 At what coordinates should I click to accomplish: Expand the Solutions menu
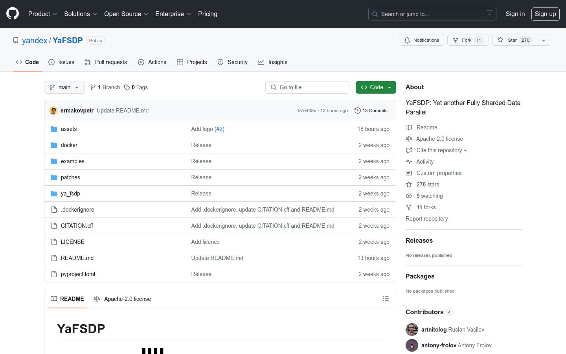pos(81,14)
